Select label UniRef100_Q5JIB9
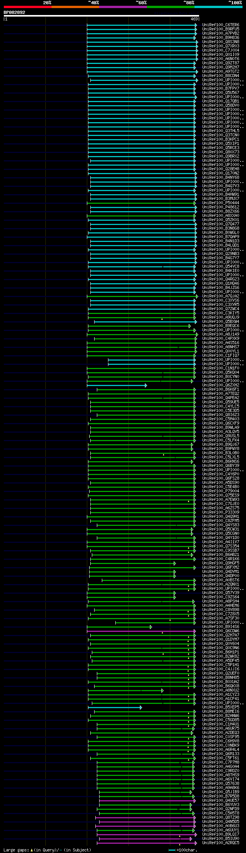This screenshot has height=853, width=246. coord(221,792)
